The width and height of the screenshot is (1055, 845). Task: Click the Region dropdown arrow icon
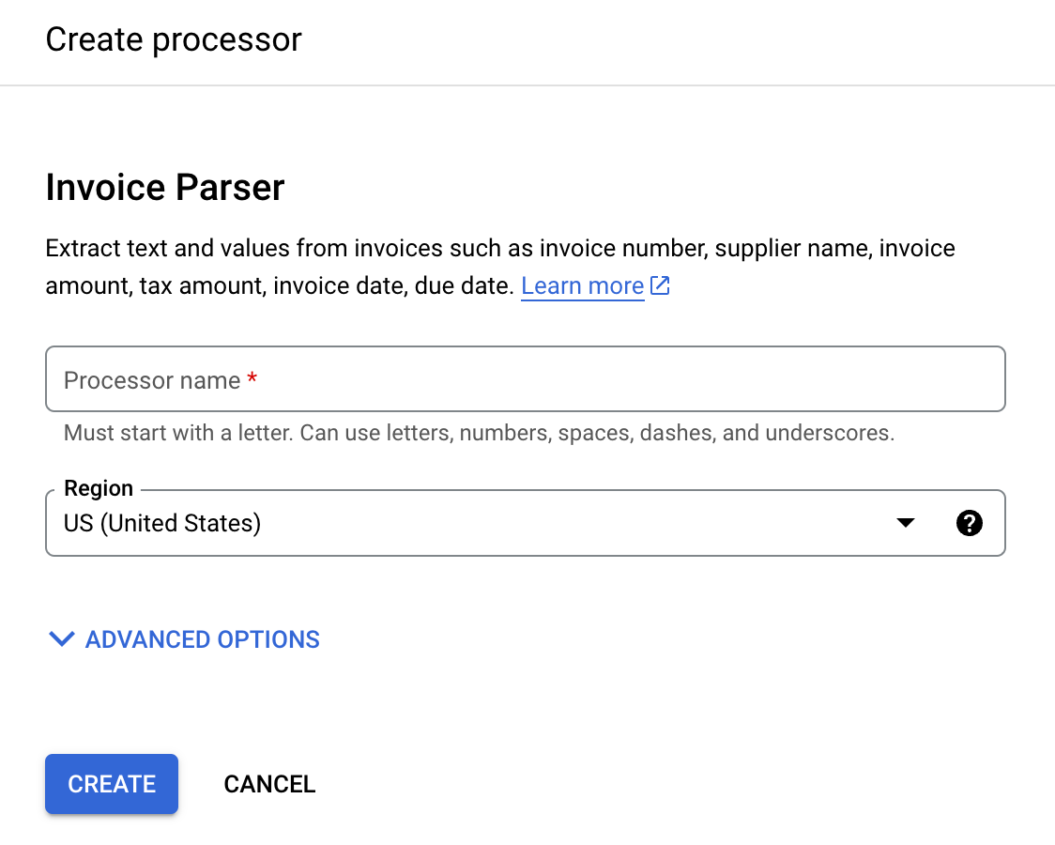[904, 523]
